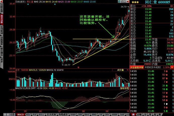
Task: Open the 诊断 tab in bottom-right panel
Action: (139, 114)
